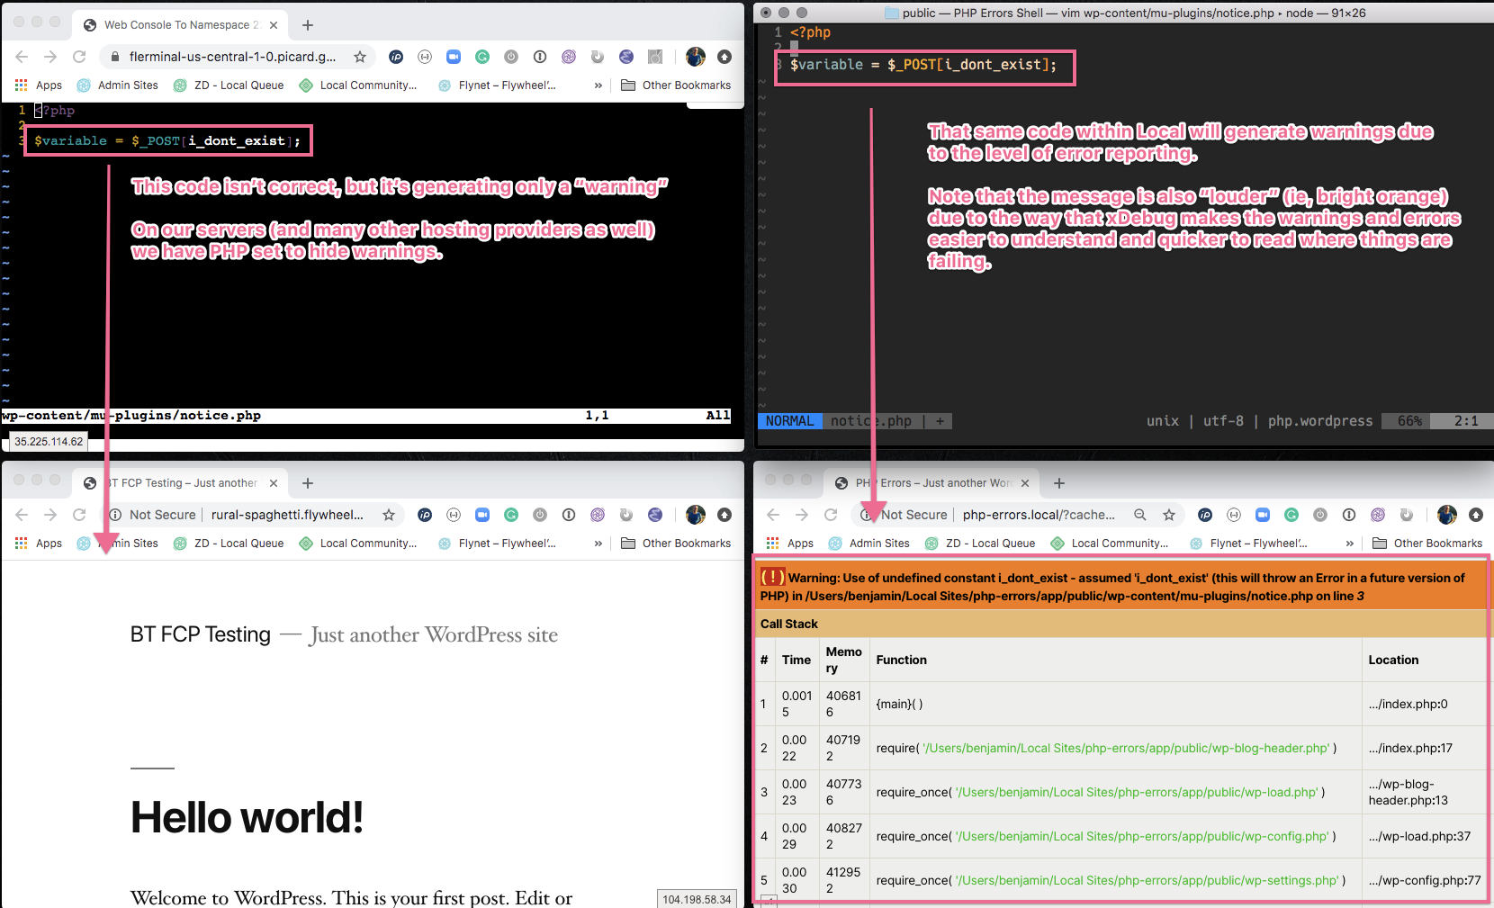Open Zoom extension in PHP Errors window
The height and width of the screenshot is (908, 1494).
coord(1263,515)
